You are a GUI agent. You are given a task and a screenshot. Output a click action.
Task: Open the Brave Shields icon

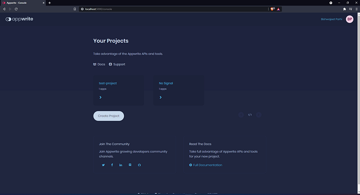pos(272,9)
